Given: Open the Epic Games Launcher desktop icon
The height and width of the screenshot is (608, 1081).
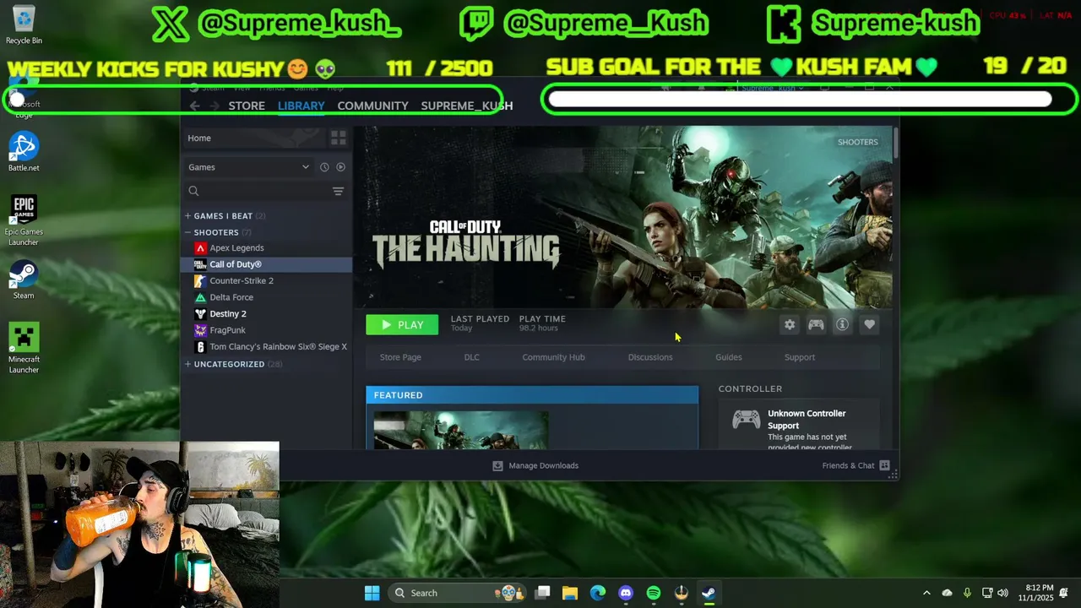Looking at the screenshot, I should point(24,220).
